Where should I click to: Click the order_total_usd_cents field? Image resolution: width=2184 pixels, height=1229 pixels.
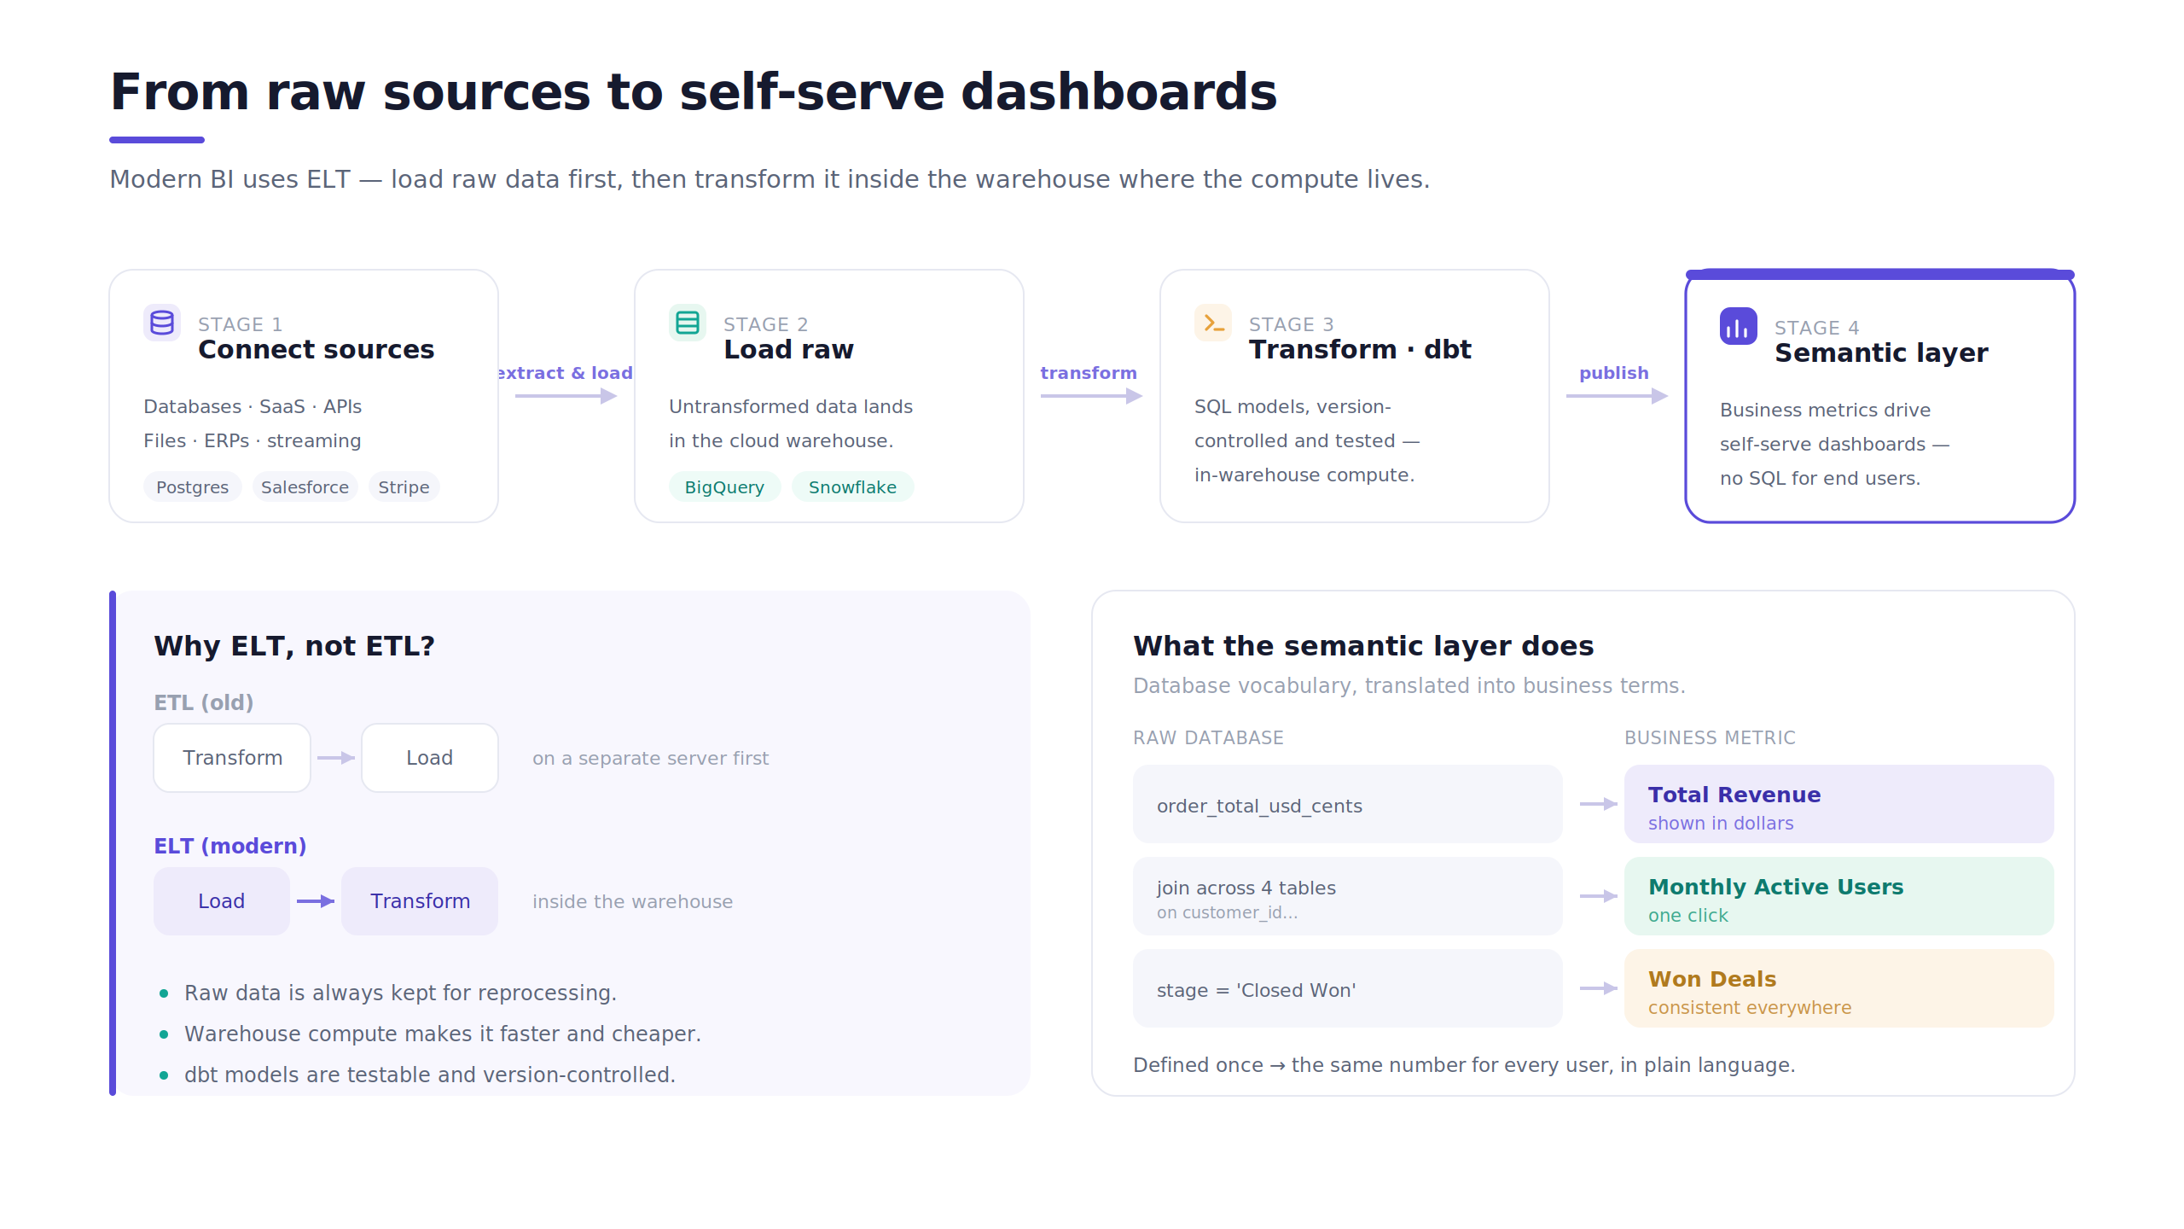1347,804
